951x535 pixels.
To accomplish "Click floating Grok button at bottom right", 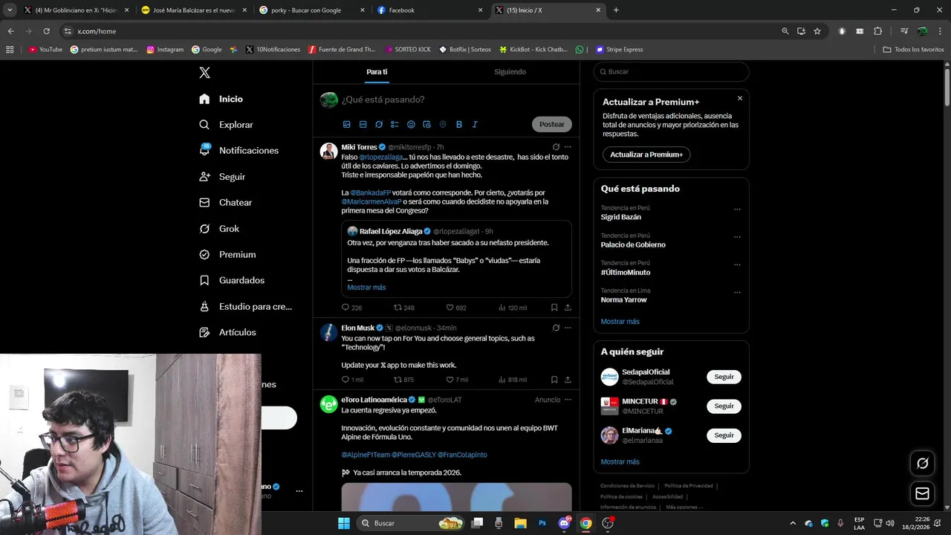I will pyautogui.click(x=923, y=463).
